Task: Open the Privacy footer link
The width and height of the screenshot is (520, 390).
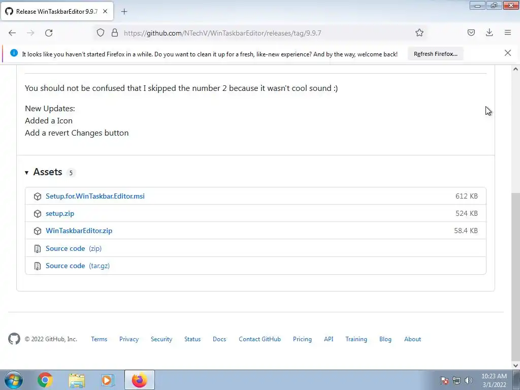Action: tap(129, 339)
